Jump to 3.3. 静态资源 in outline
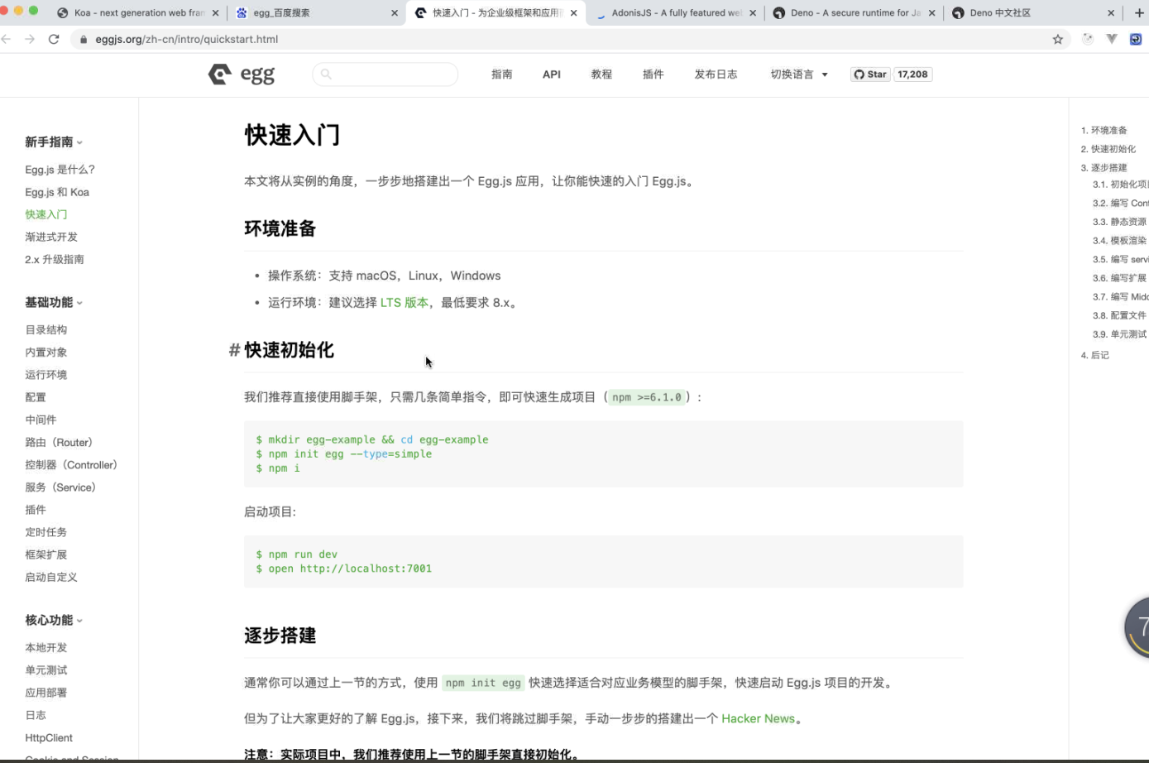 click(x=1119, y=222)
